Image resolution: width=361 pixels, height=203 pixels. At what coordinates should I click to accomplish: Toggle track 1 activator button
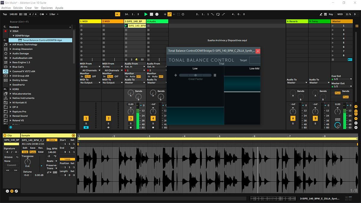click(x=86, y=118)
